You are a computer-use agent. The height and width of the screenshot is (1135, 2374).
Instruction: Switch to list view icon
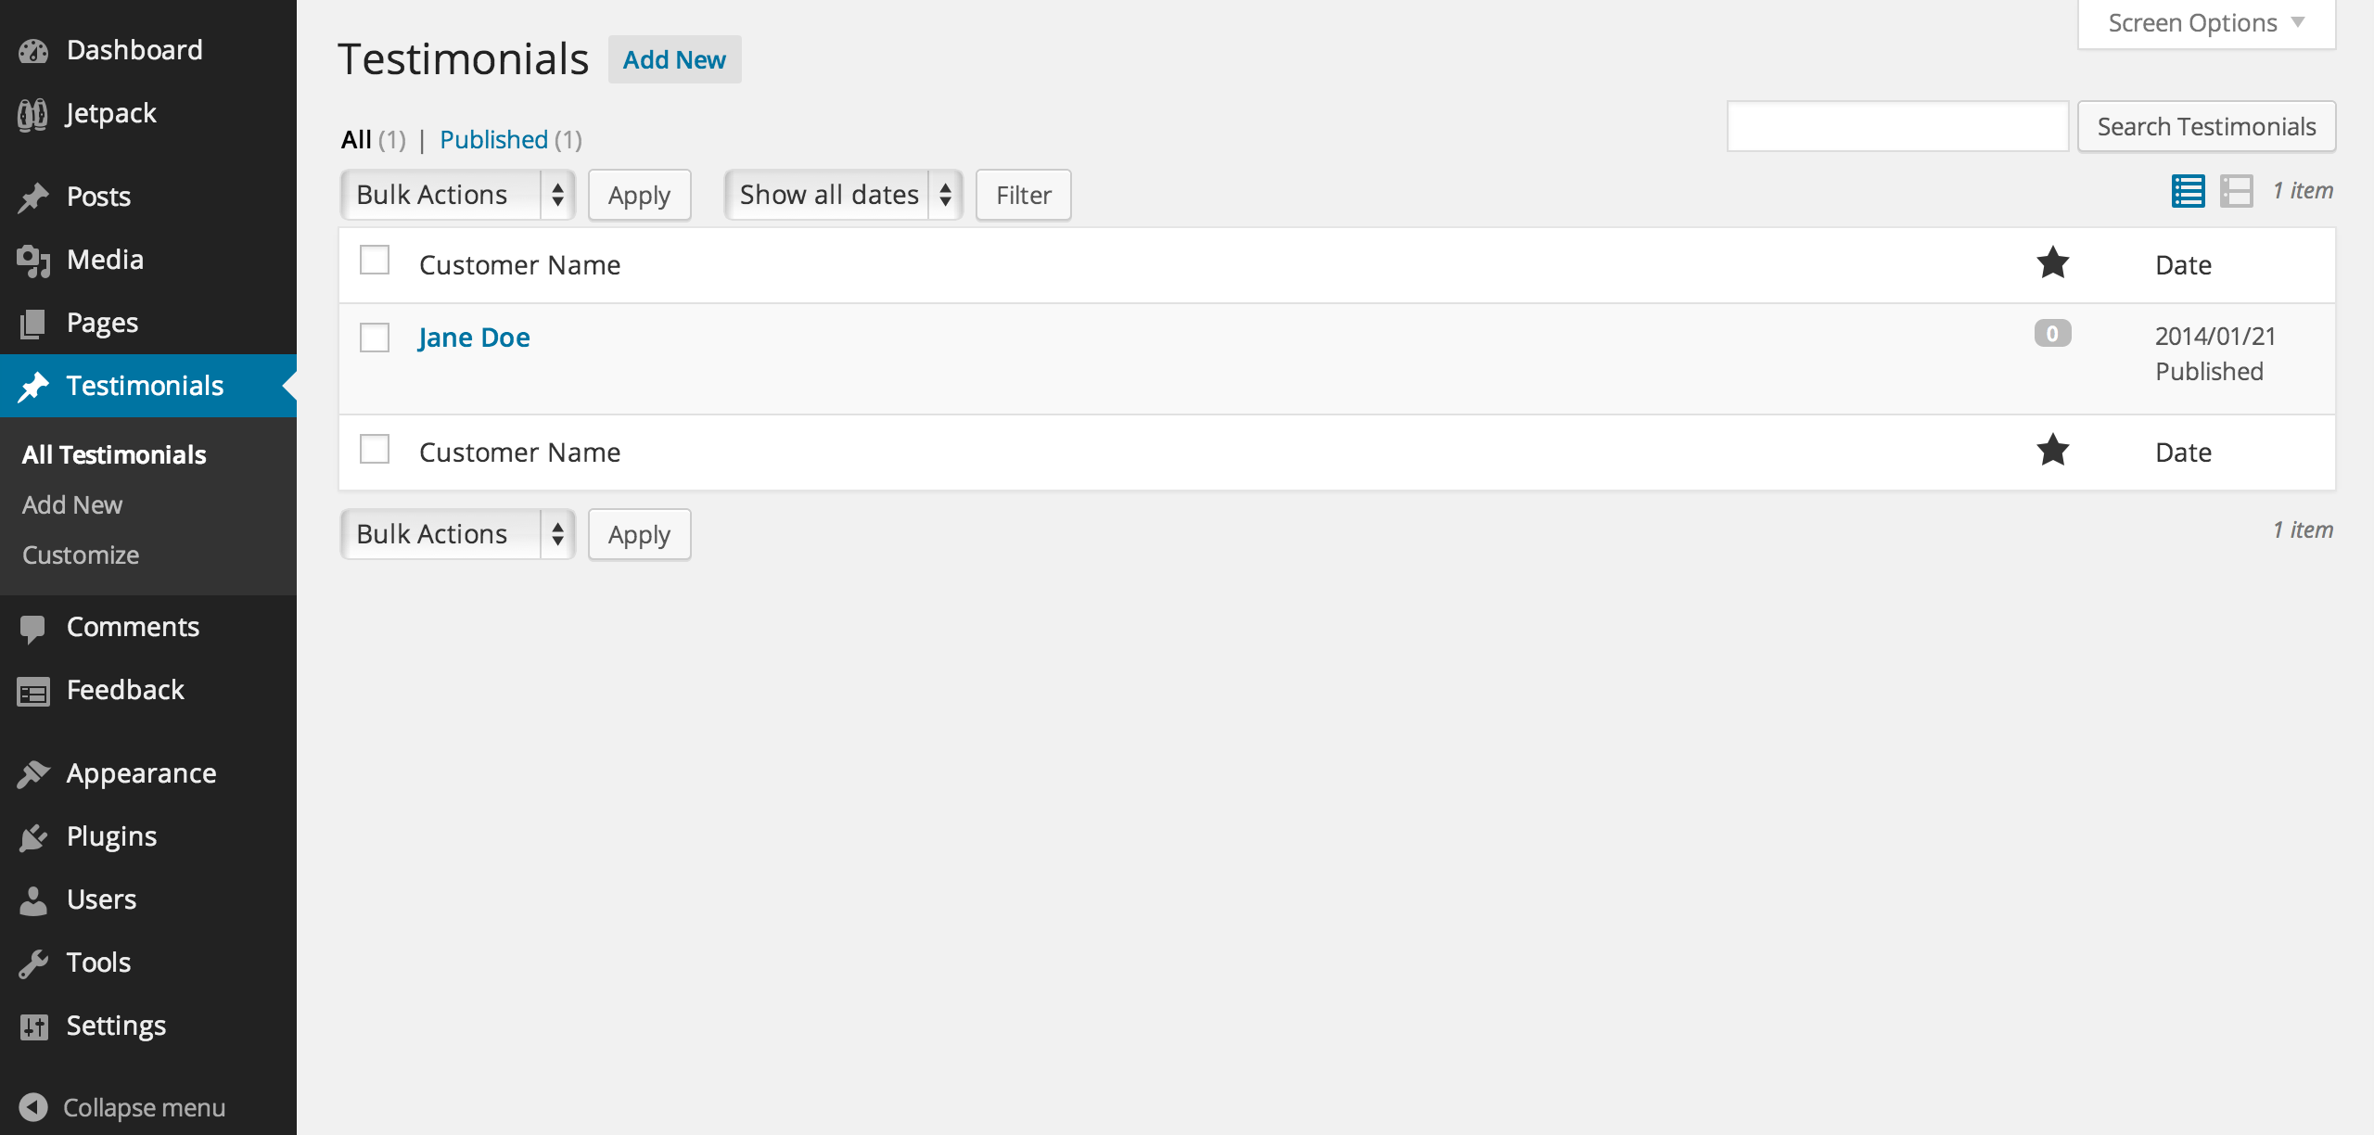pyautogui.click(x=2188, y=191)
